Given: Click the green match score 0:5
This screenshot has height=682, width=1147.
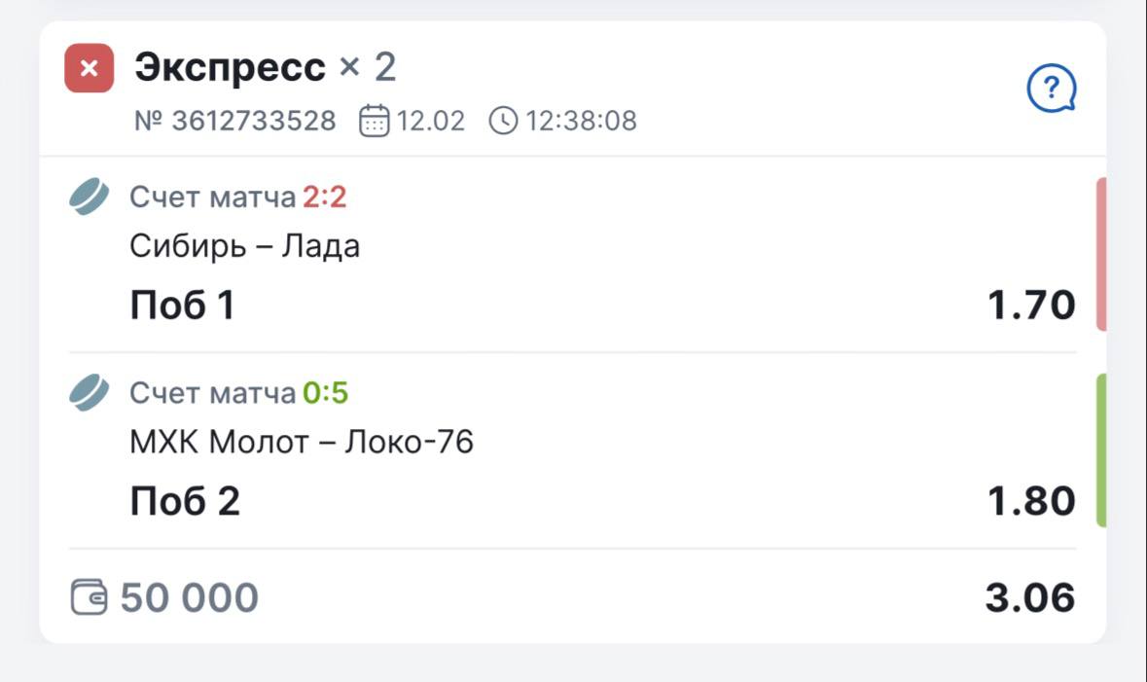Looking at the screenshot, I should pos(325,394).
